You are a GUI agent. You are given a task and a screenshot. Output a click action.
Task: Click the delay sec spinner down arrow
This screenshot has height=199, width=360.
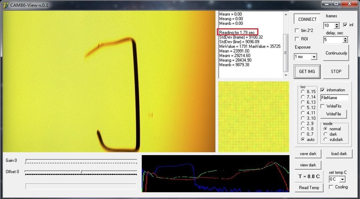click(x=345, y=41)
